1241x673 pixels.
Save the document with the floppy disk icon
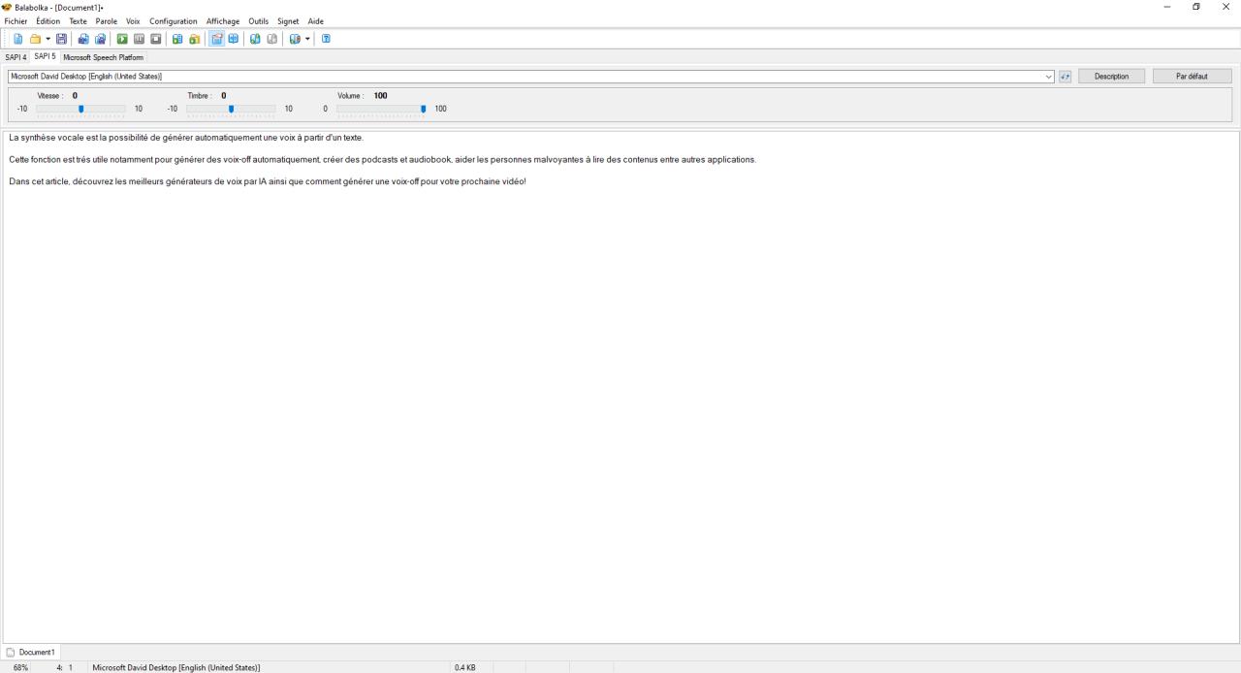62,39
